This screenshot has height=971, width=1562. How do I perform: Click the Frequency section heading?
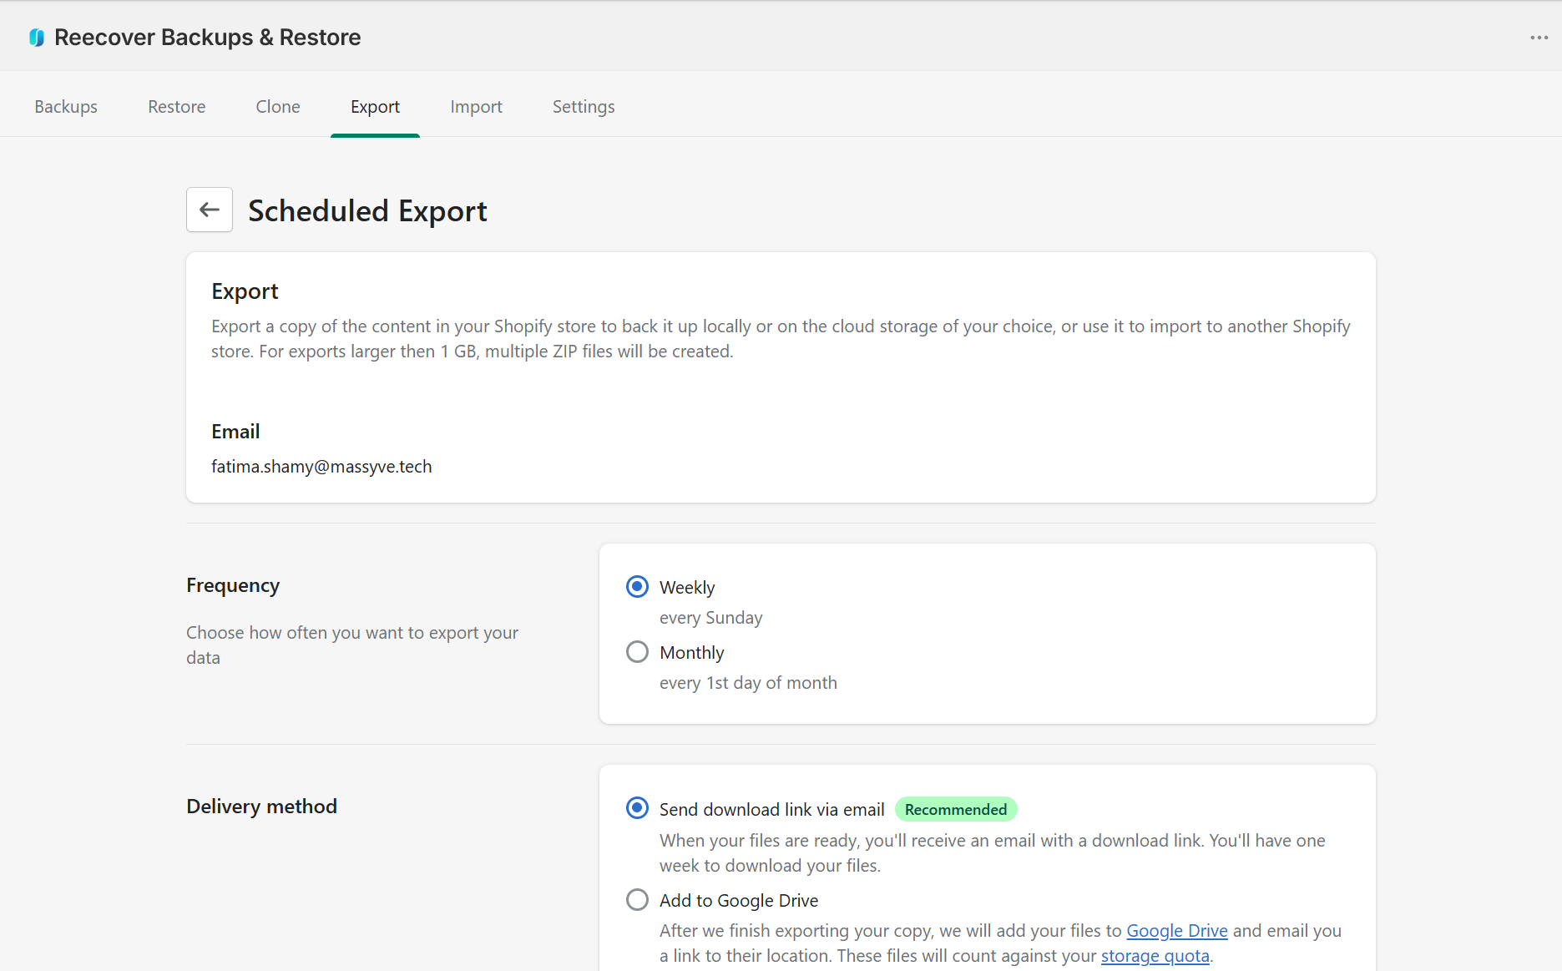pyautogui.click(x=233, y=585)
